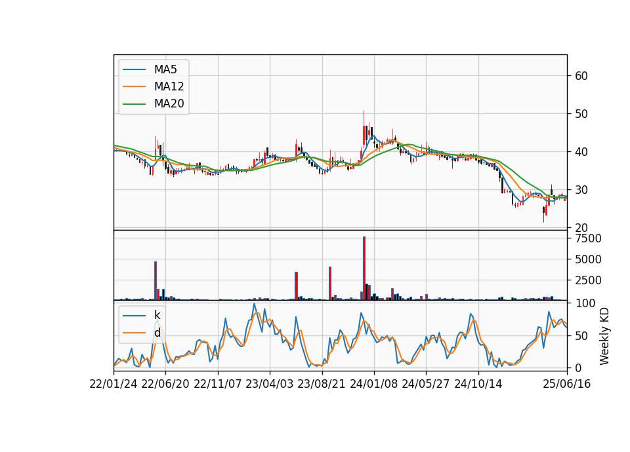Image resolution: width=630 pixels, height=452 pixels.
Task: Click the 22/11/07 date label
Action: (218, 385)
